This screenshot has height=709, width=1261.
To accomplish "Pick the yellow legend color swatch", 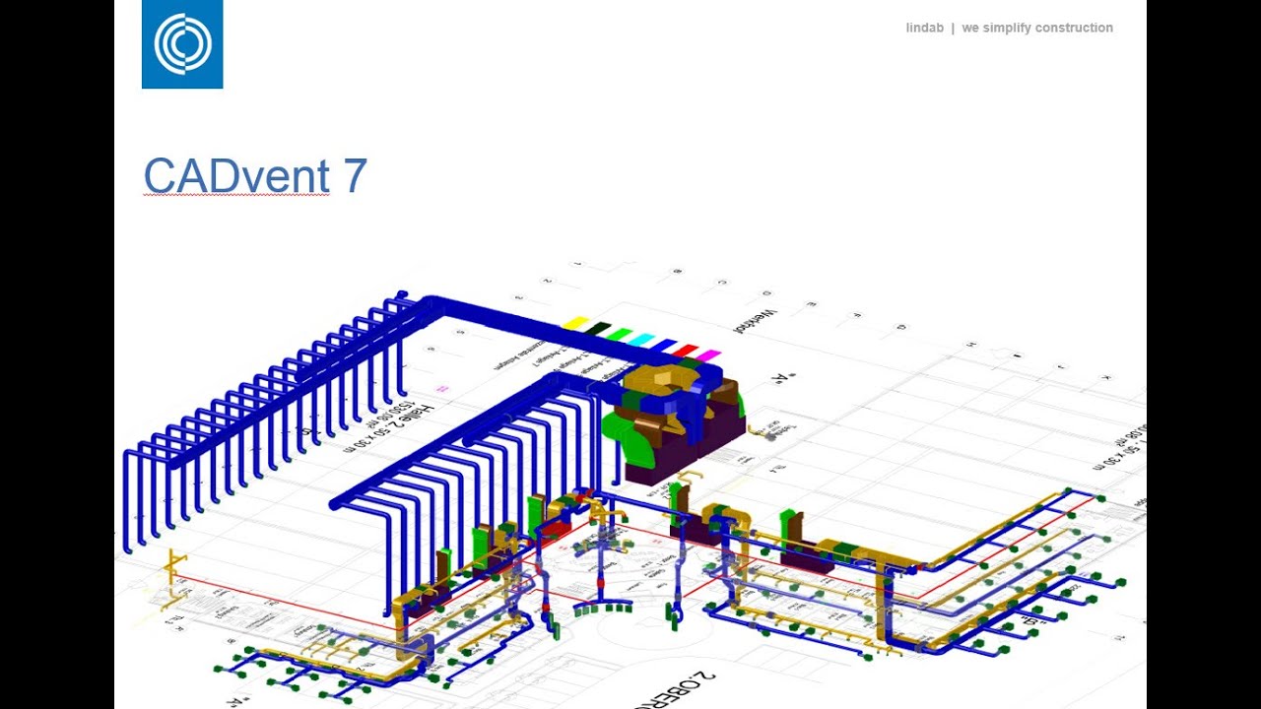I will tap(574, 323).
